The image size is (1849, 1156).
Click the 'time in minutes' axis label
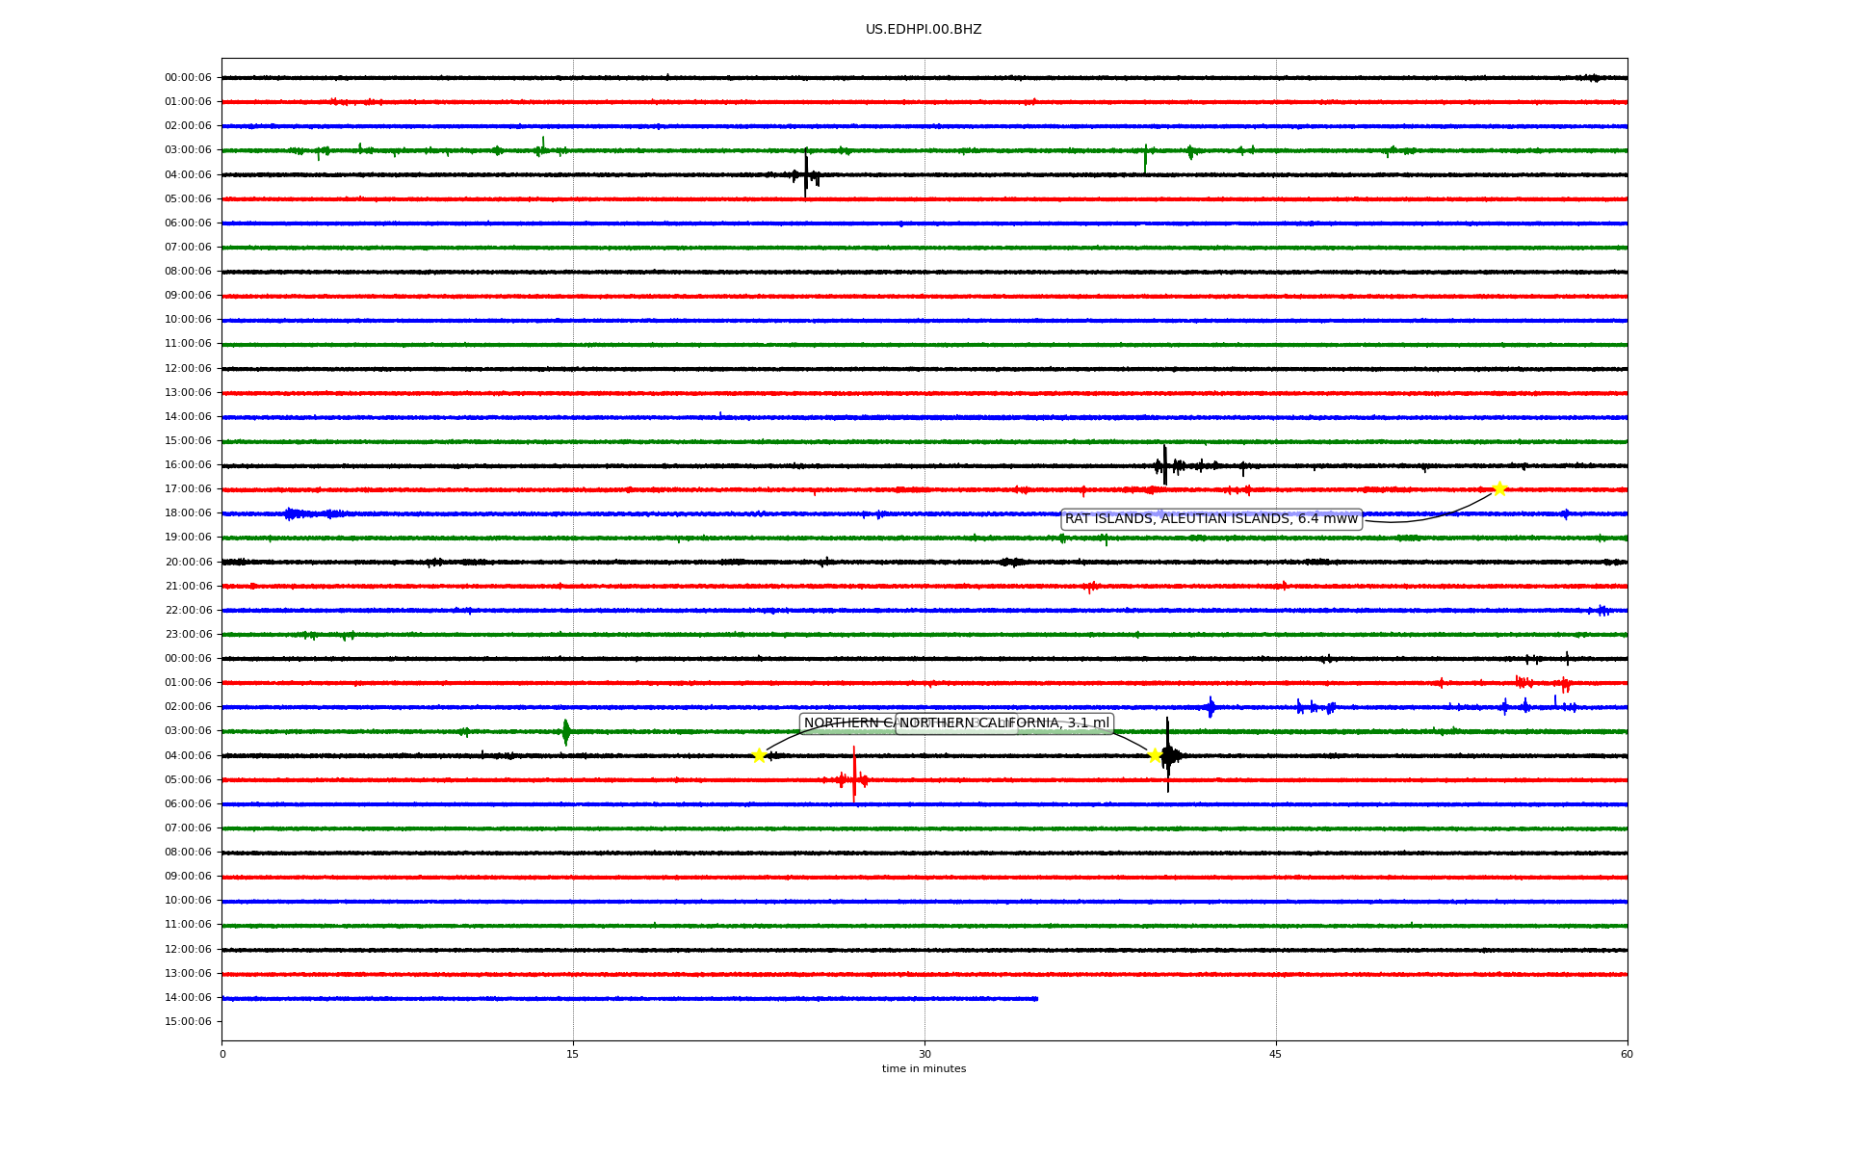(x=923, y=1069)
